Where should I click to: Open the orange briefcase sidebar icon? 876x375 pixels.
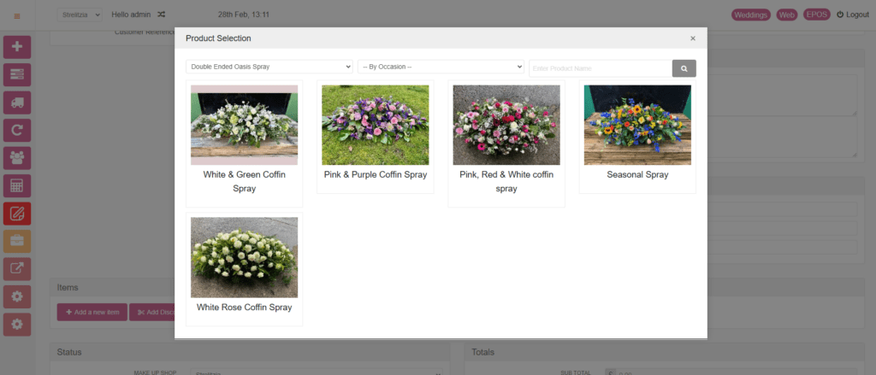point(17,241)
